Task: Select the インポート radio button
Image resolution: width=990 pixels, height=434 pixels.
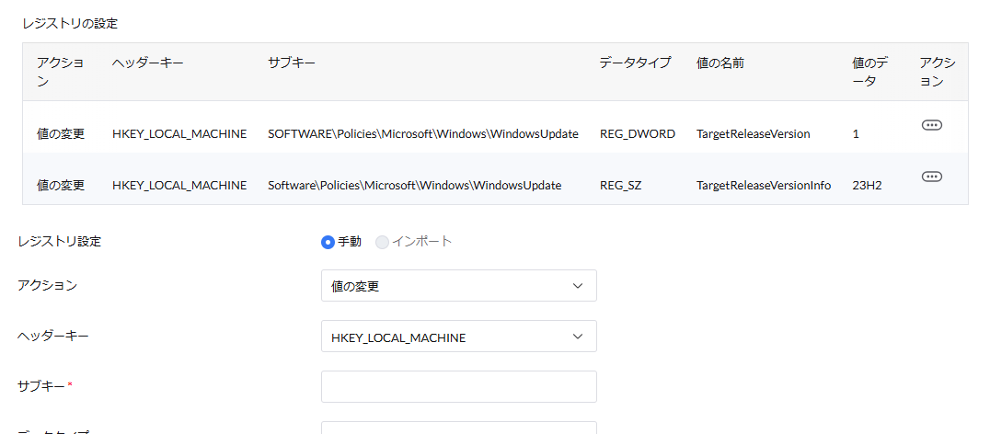Action: click(x=383, y=242)
